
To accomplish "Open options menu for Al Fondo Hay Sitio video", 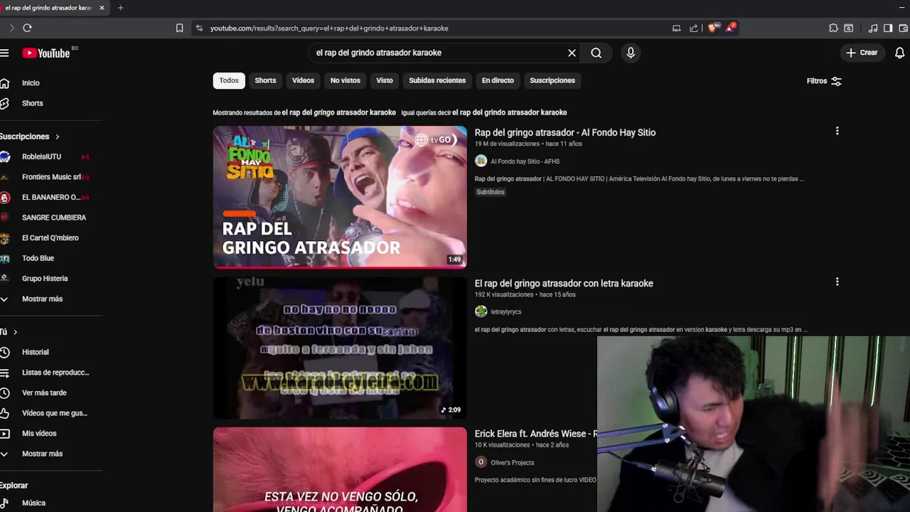I will click(x=837, y=131).
